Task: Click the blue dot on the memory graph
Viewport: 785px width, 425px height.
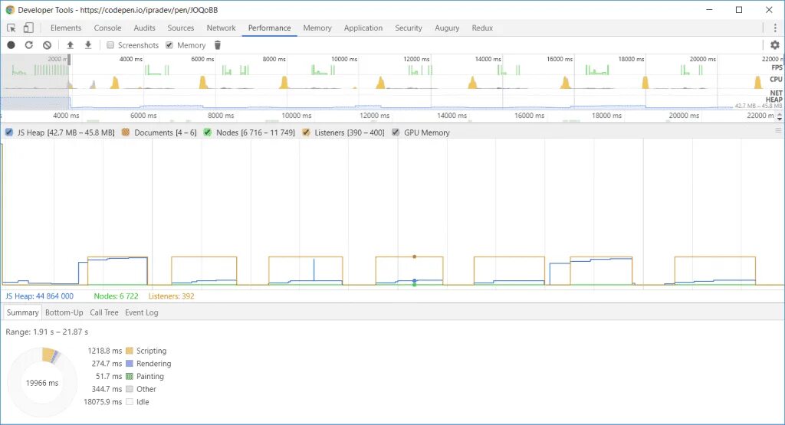Action: tap(415, 280)
